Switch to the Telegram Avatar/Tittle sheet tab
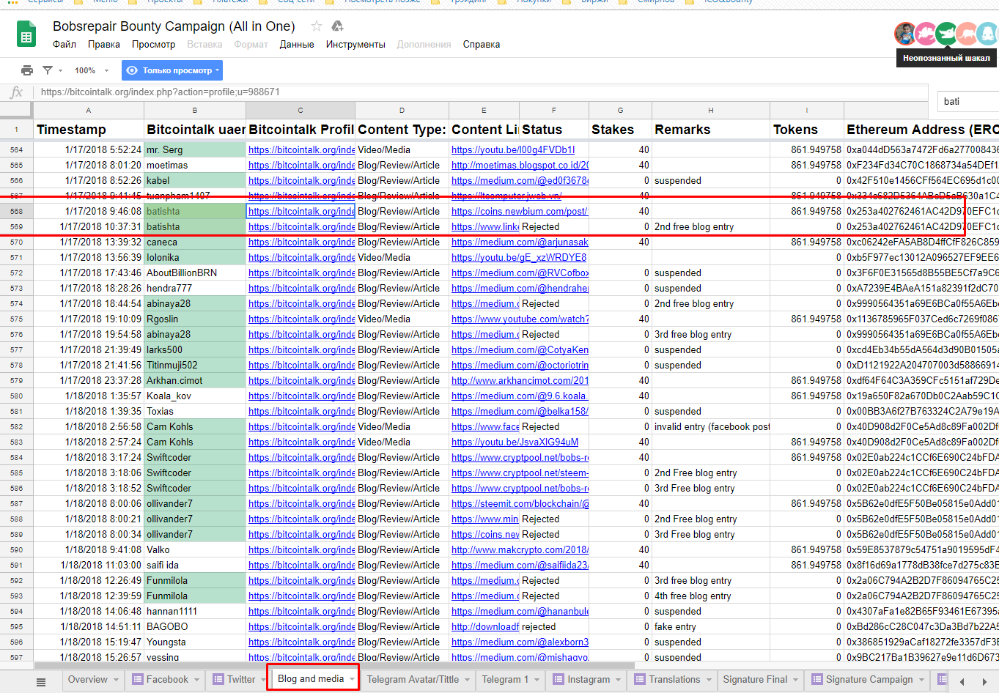The height and width of the screenshot is (693, 999). 413,680
